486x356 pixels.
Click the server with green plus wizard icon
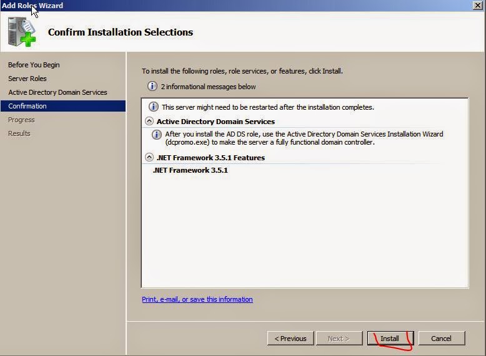tap(22, 32)
